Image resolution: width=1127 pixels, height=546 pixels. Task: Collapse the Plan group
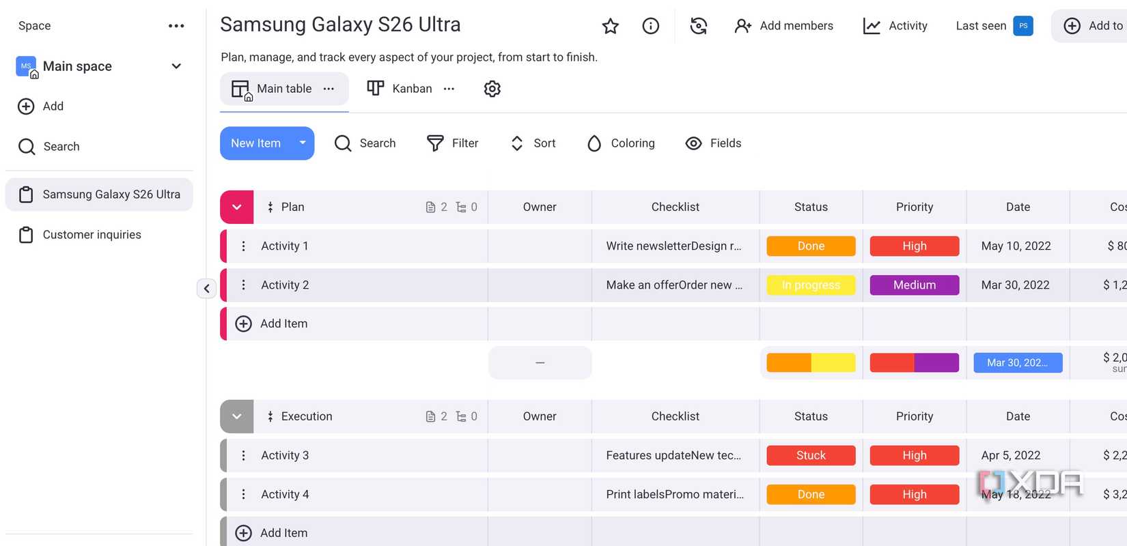coord(237,207)
